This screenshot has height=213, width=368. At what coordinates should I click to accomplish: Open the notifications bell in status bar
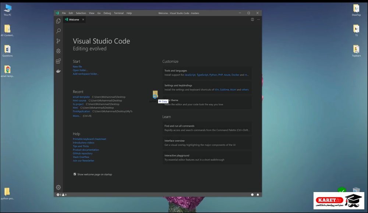[x=258, y=195]
